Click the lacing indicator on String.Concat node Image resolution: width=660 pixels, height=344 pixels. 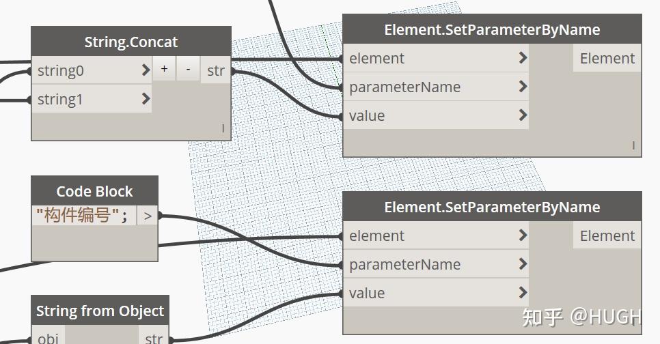(x=223, y=128)
